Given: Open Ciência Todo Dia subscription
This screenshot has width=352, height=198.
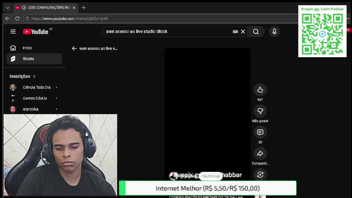Looking at the screenshot, I should click(x=34, y=87).
